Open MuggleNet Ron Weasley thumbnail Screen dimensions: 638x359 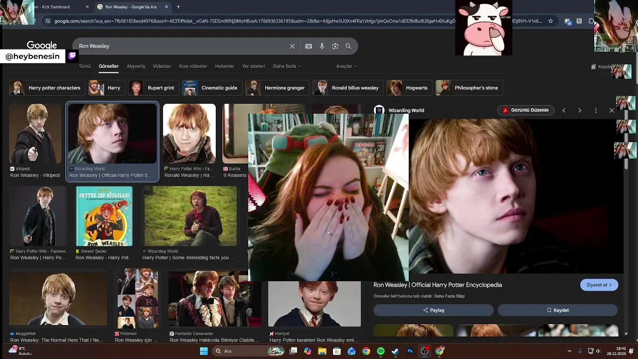pos(58,298)
